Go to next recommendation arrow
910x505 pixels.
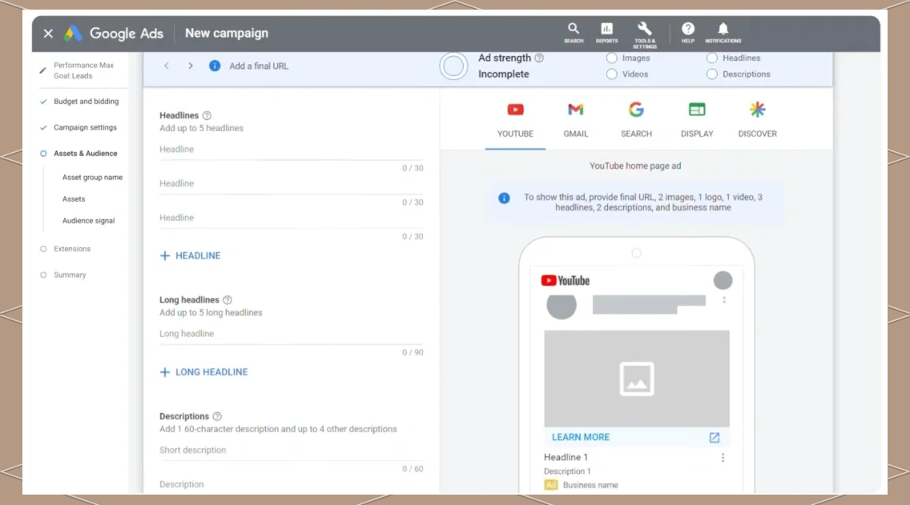tap(191, 66)
